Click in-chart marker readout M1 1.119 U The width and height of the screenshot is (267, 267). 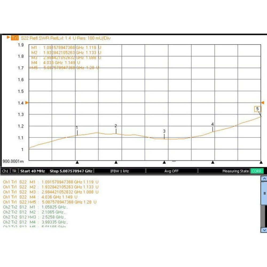click(x=66, y=48)
